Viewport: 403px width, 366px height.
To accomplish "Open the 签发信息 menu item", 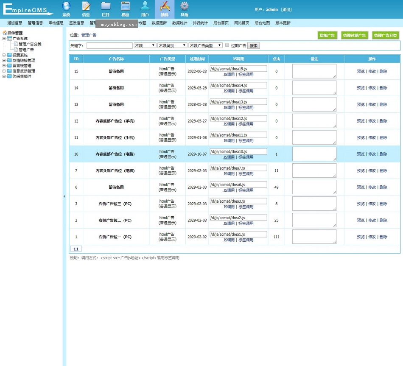I will [x=76, y=23].
